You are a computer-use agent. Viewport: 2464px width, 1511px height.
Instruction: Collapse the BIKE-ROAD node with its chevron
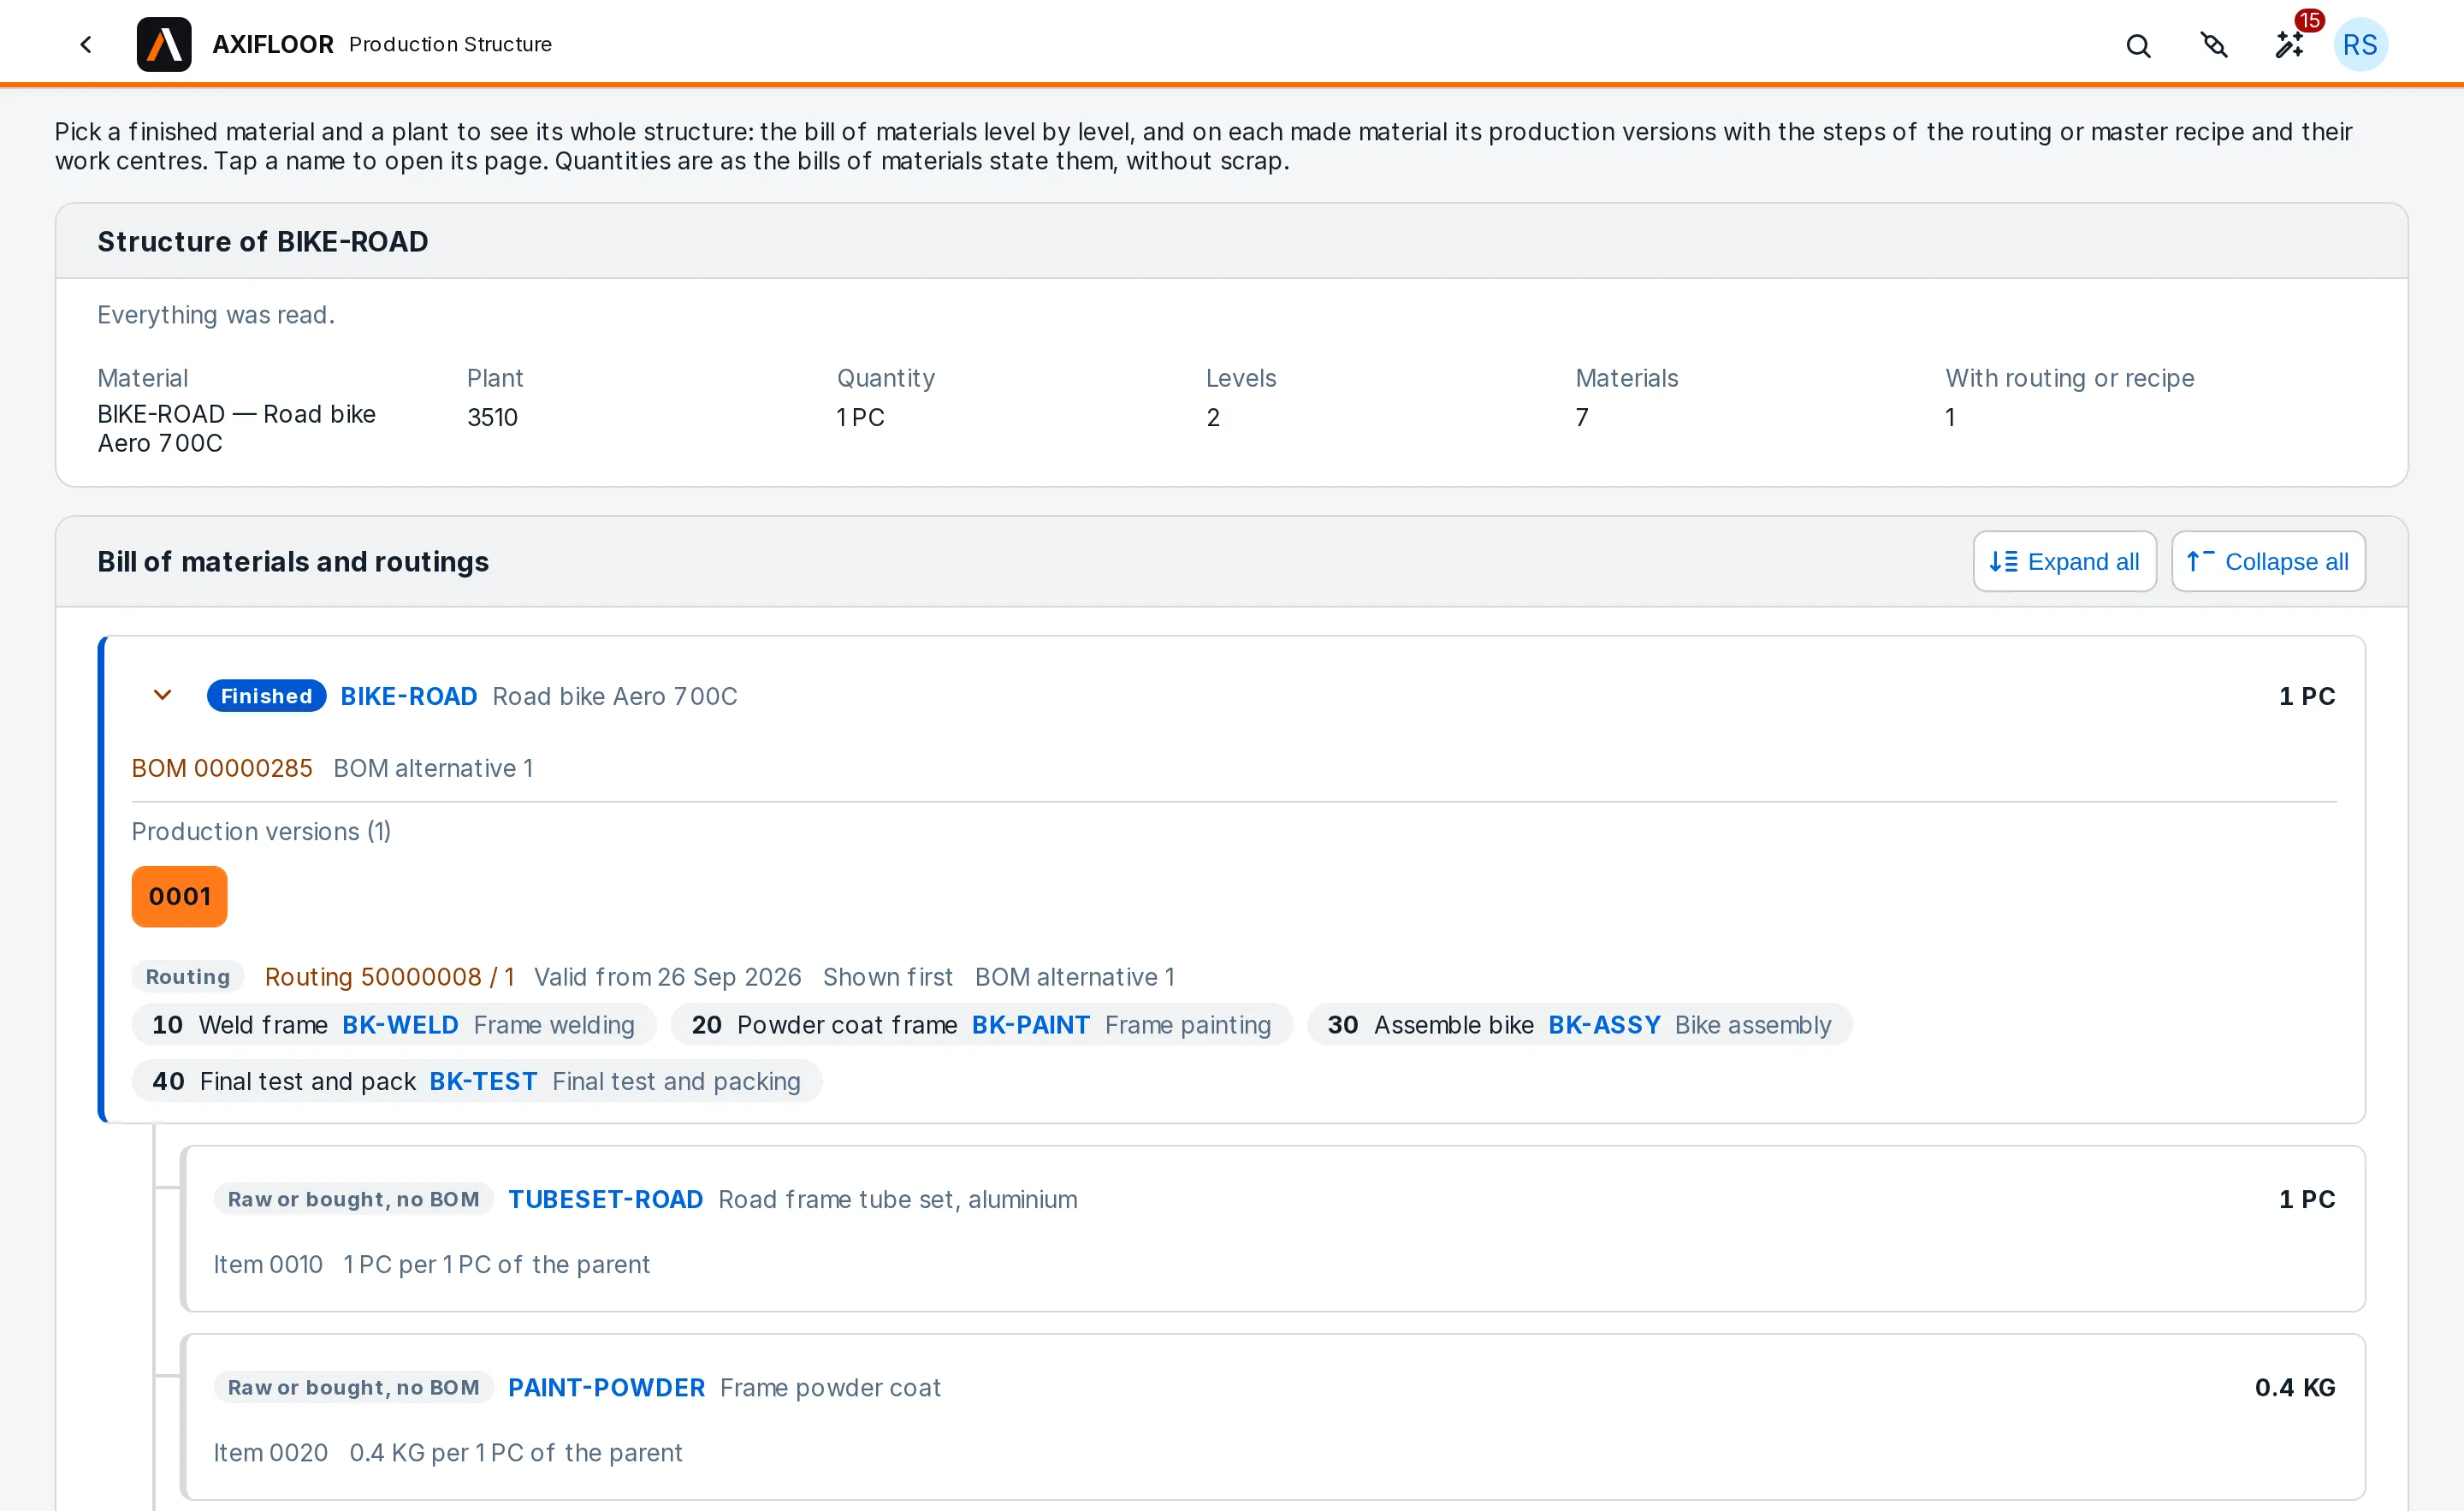click(x=162, y=696)
